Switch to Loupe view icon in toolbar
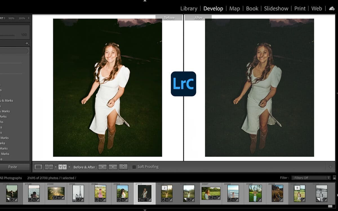338x211 pixels. point(38,167)
